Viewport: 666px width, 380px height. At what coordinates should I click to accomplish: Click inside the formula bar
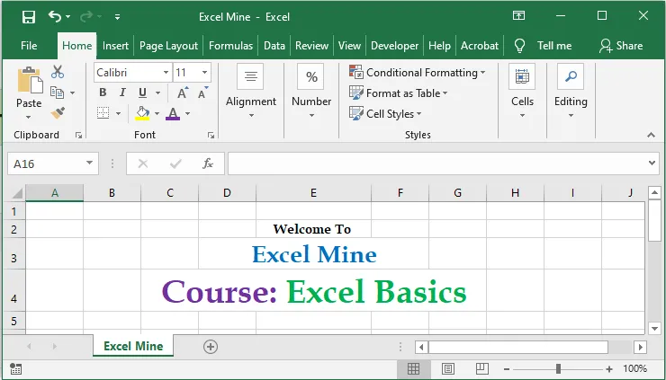coord(436,163)
